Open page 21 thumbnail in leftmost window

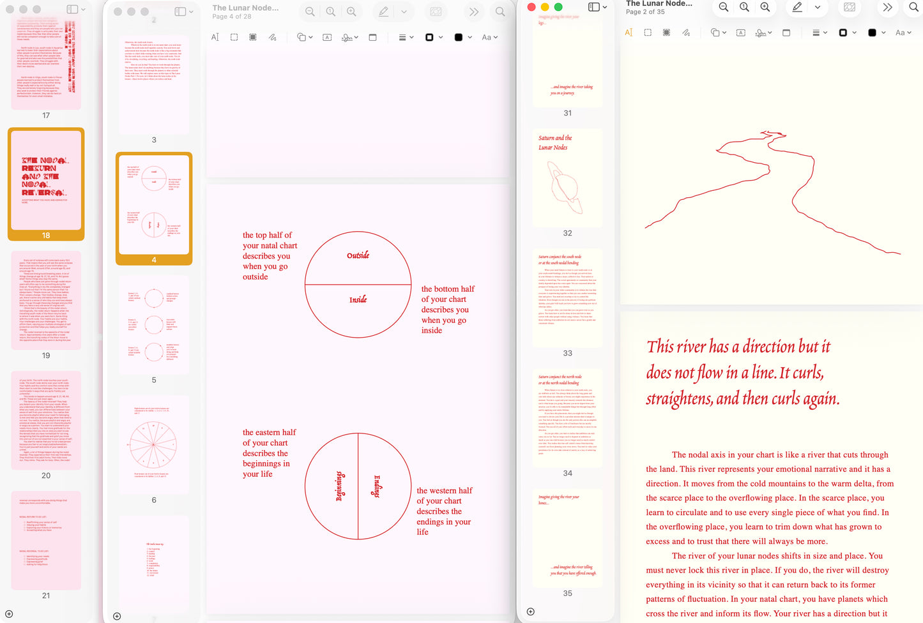(46, 540)
